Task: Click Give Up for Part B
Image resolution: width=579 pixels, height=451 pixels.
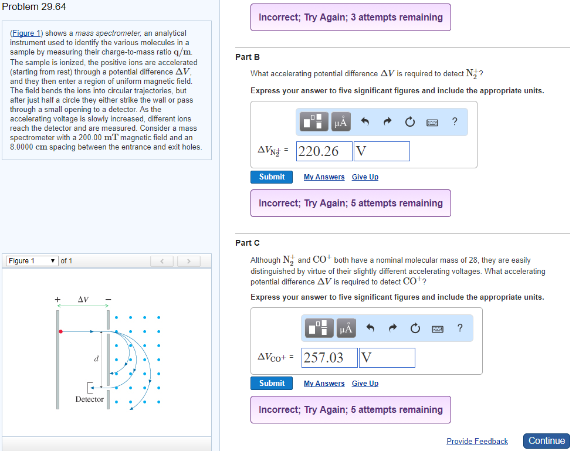Action: [x=364, y=177]
